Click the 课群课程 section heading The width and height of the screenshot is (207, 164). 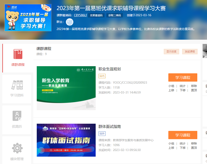coord(44,49)
